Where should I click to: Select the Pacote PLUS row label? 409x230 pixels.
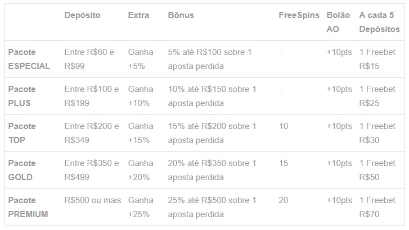click(x=22, y=96)
